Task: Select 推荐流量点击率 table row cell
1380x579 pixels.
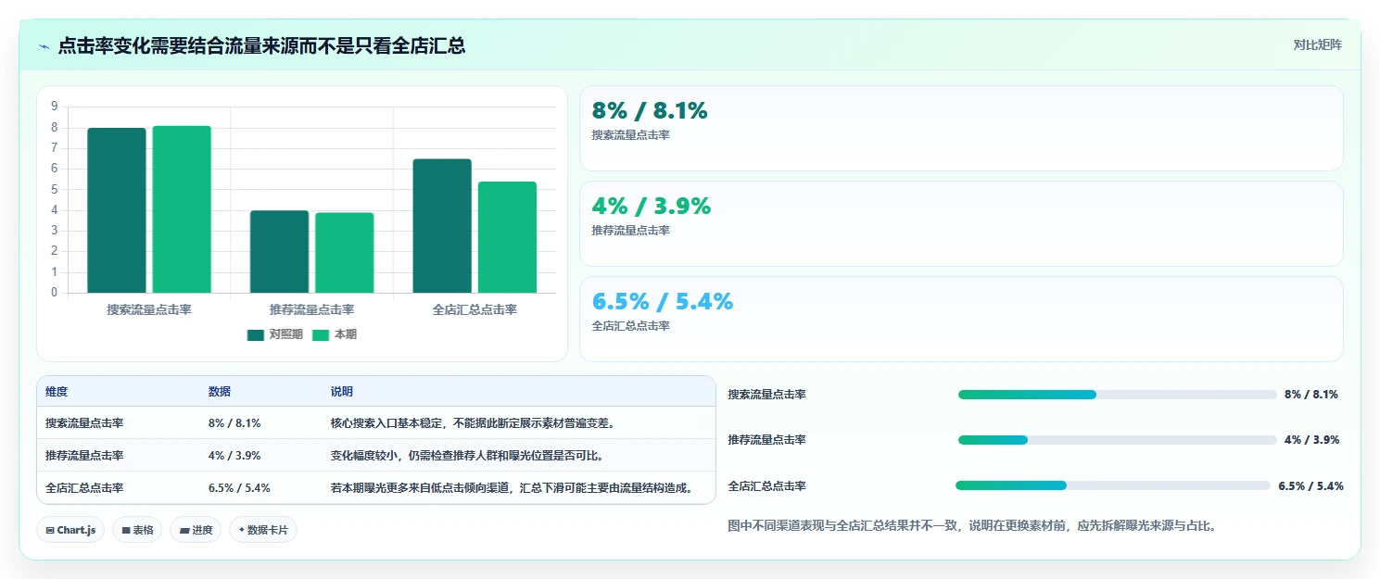Action: [x=84, y=456]
